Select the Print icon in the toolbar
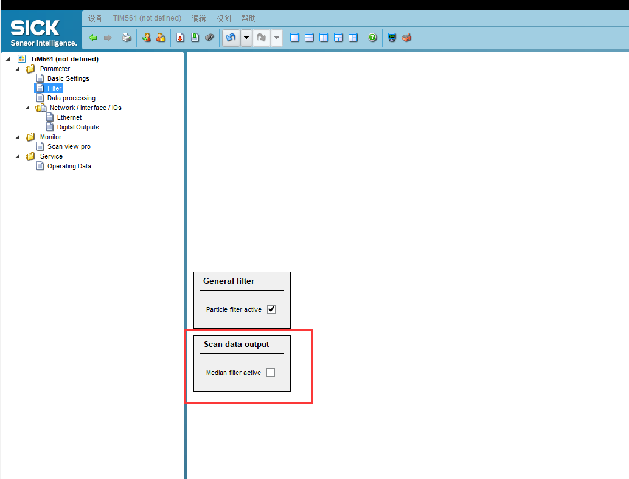 127,37
